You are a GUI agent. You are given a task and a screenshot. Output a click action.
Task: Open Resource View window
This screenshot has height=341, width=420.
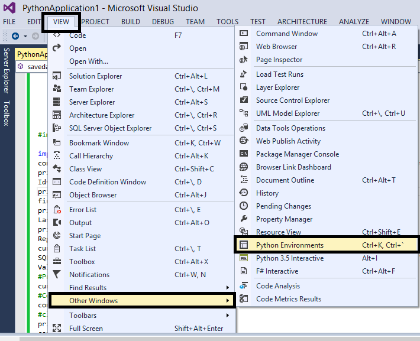(x=327, y=232)
